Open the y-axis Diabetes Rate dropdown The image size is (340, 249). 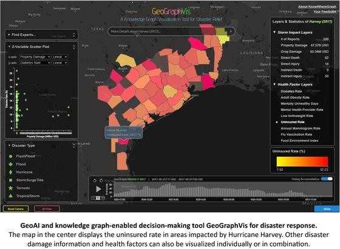pos(35,63)
